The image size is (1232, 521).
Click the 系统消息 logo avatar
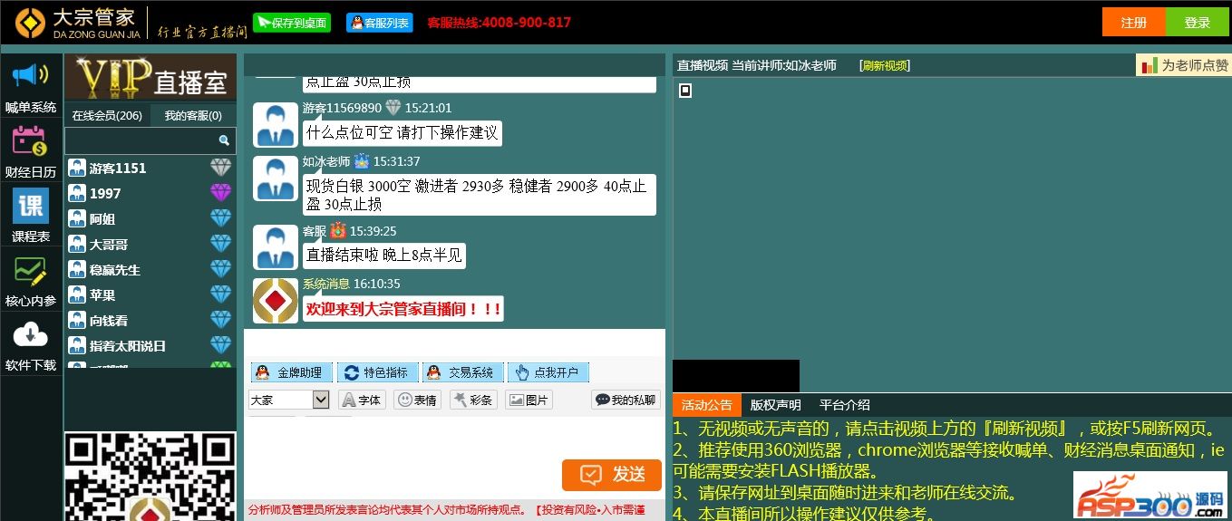coord(276,301)
